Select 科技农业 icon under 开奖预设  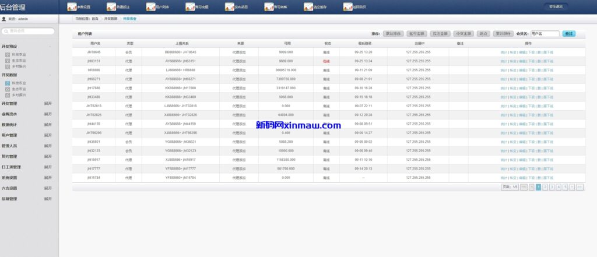(8, 54)
